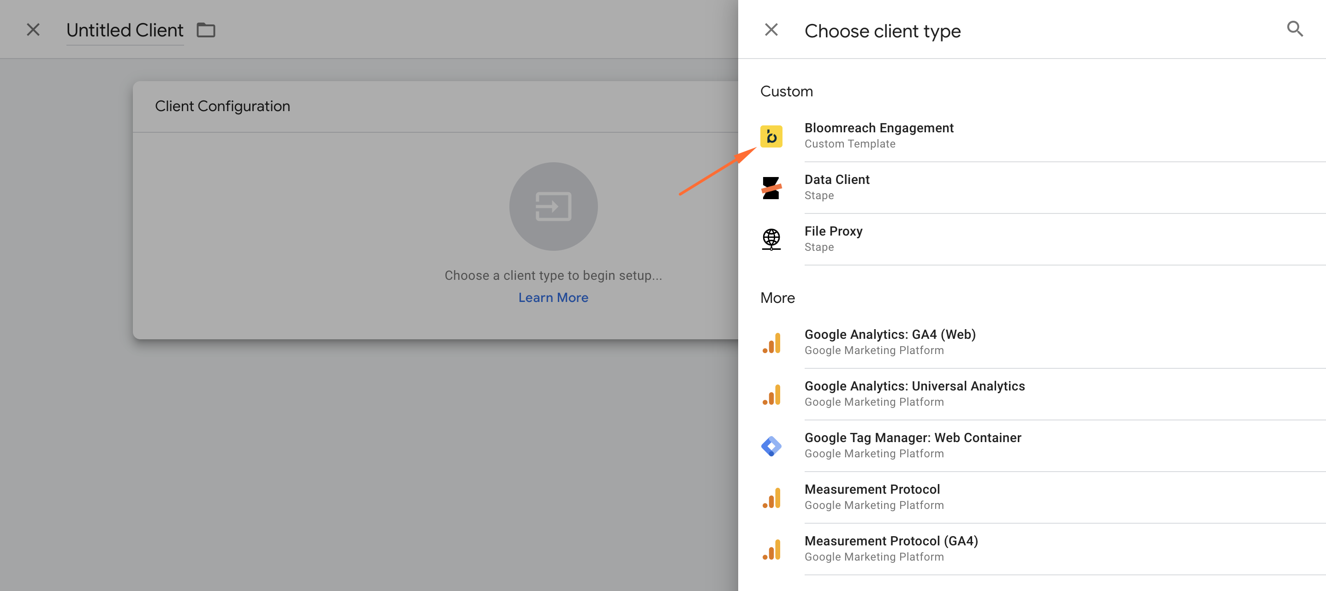Click the Client Configuration card header
1326x591 pixels.
click(x=436, y=106)
